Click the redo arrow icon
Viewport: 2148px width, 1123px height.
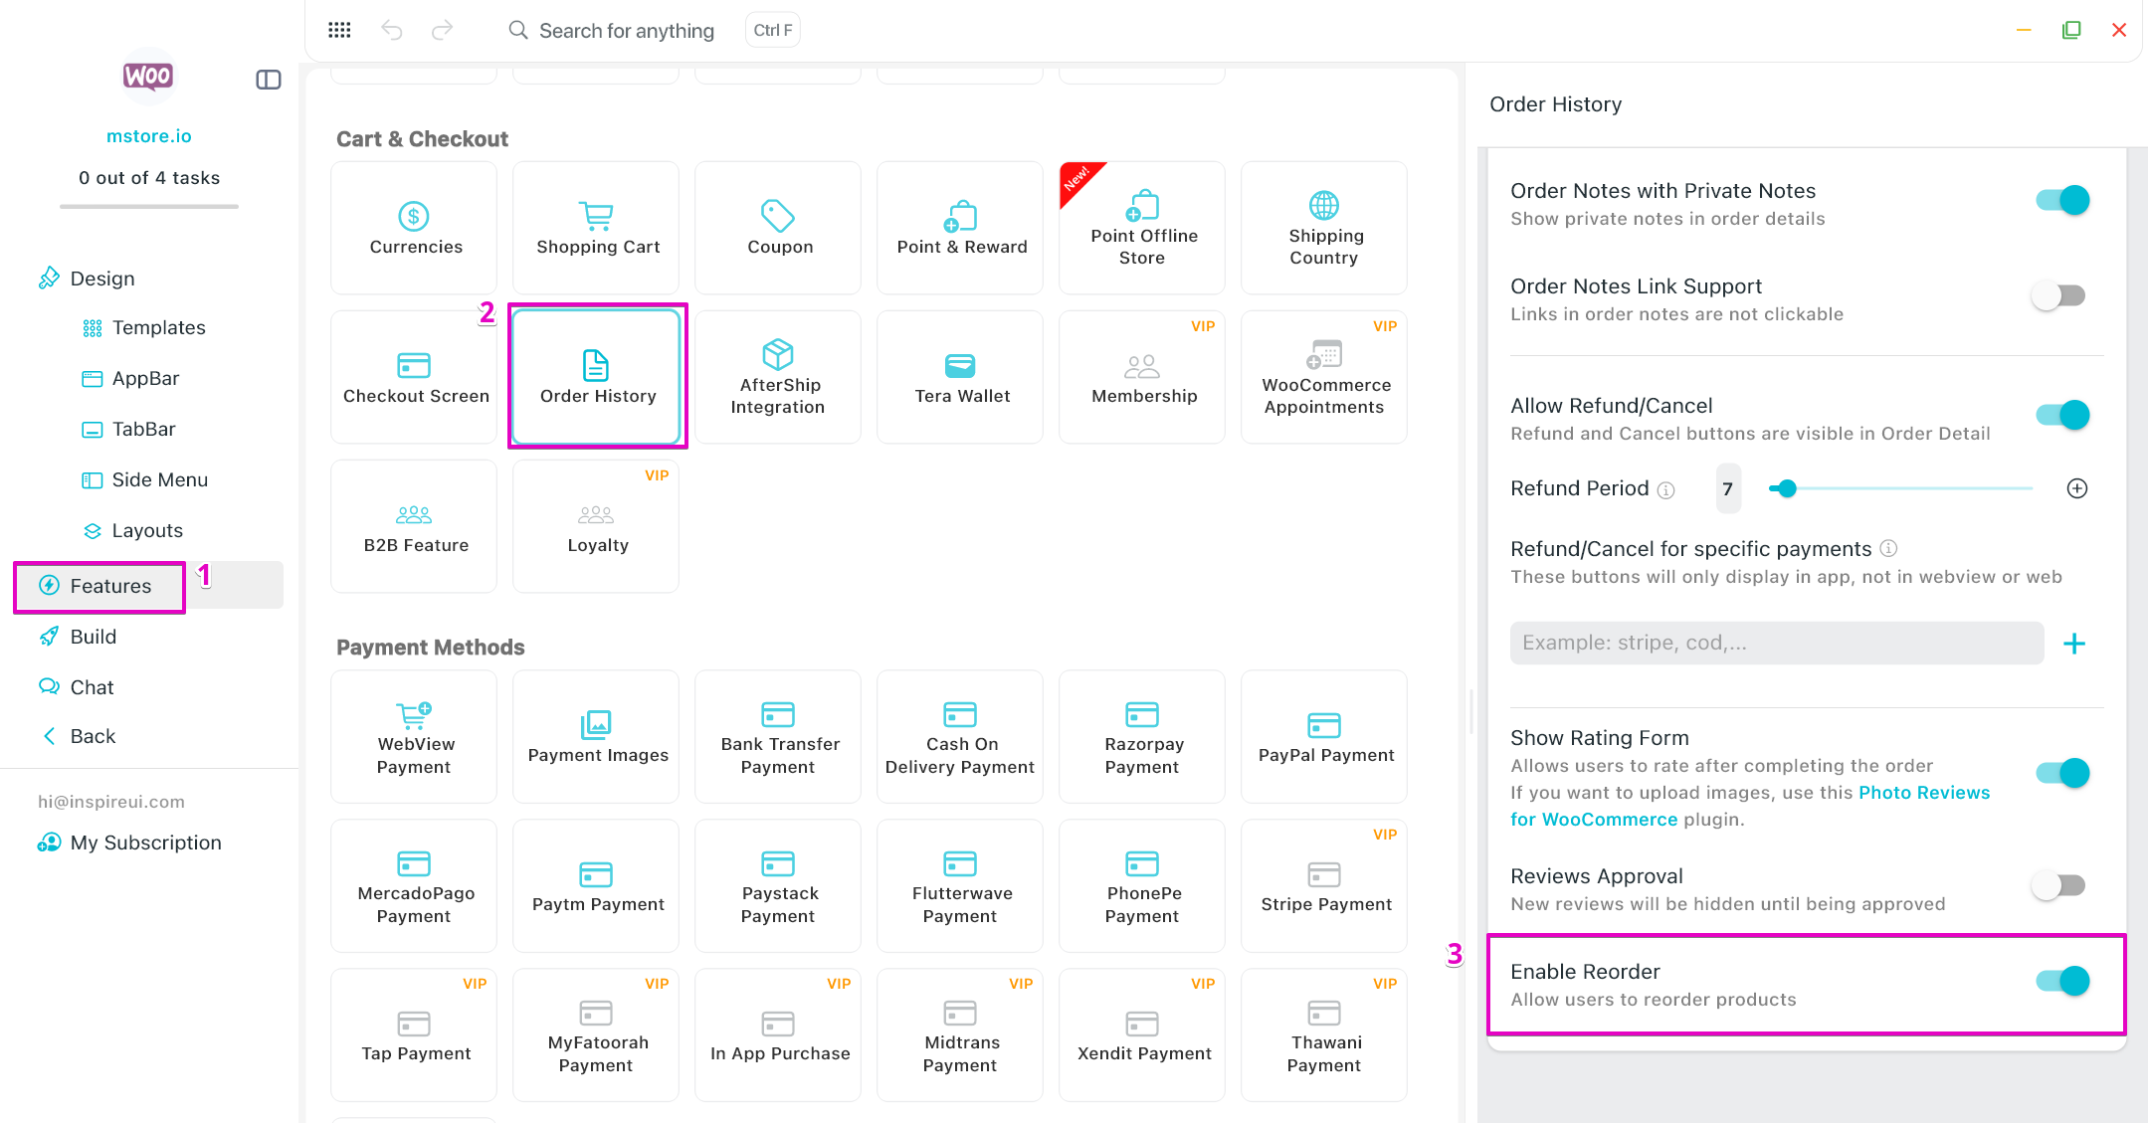pos(443,30)
